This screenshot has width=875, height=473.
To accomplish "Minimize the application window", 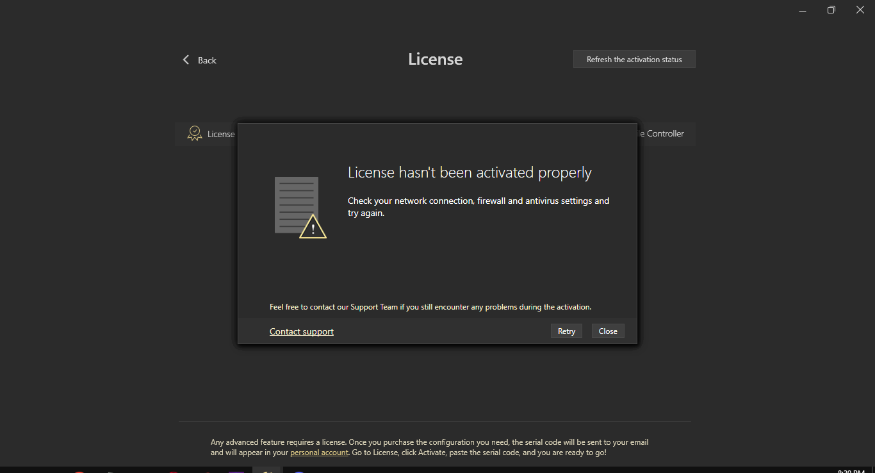I will (803, 10).
